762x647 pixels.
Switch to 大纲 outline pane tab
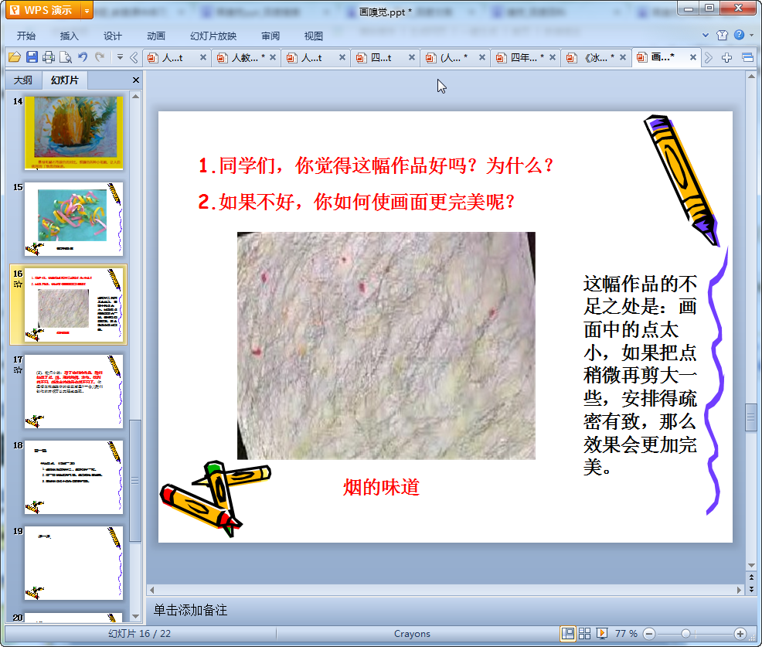pyautogui.click(x=23, y=80)
